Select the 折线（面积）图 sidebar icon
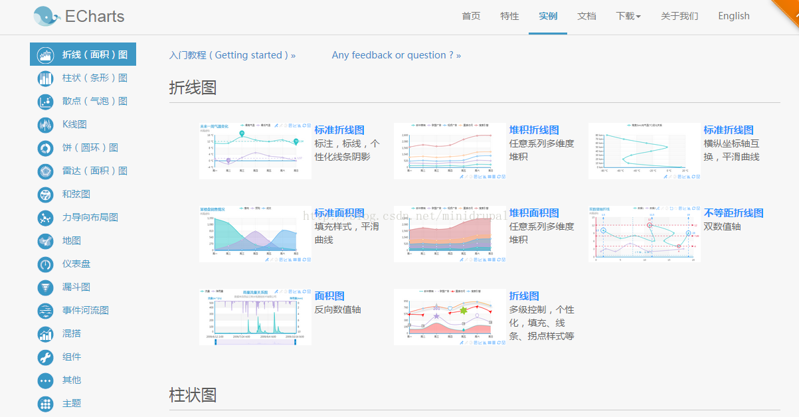 [x=46, y=55]
